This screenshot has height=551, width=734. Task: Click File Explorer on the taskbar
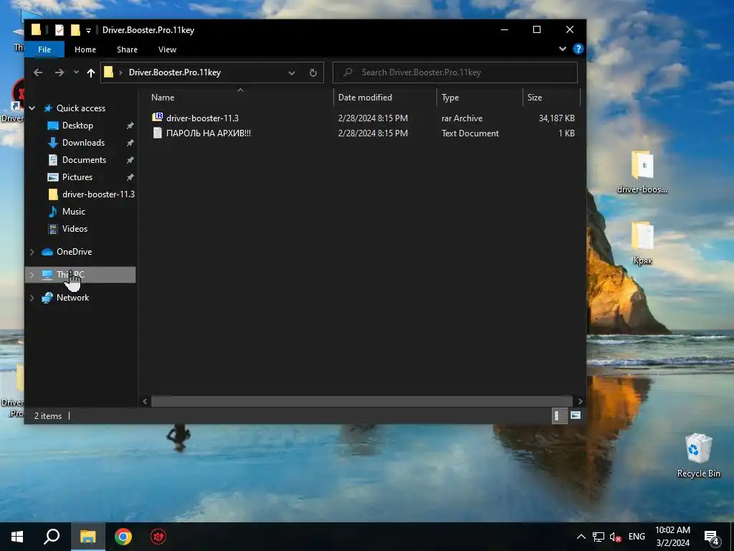87,537
